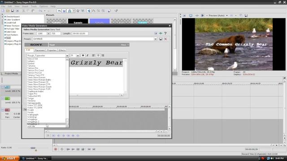Screen dimensions: 287x161
Task: Center align the text
Action: pos(98,55)
